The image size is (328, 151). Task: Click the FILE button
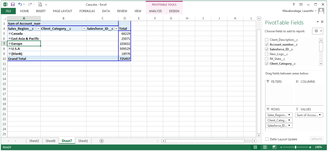coord(8,11)
